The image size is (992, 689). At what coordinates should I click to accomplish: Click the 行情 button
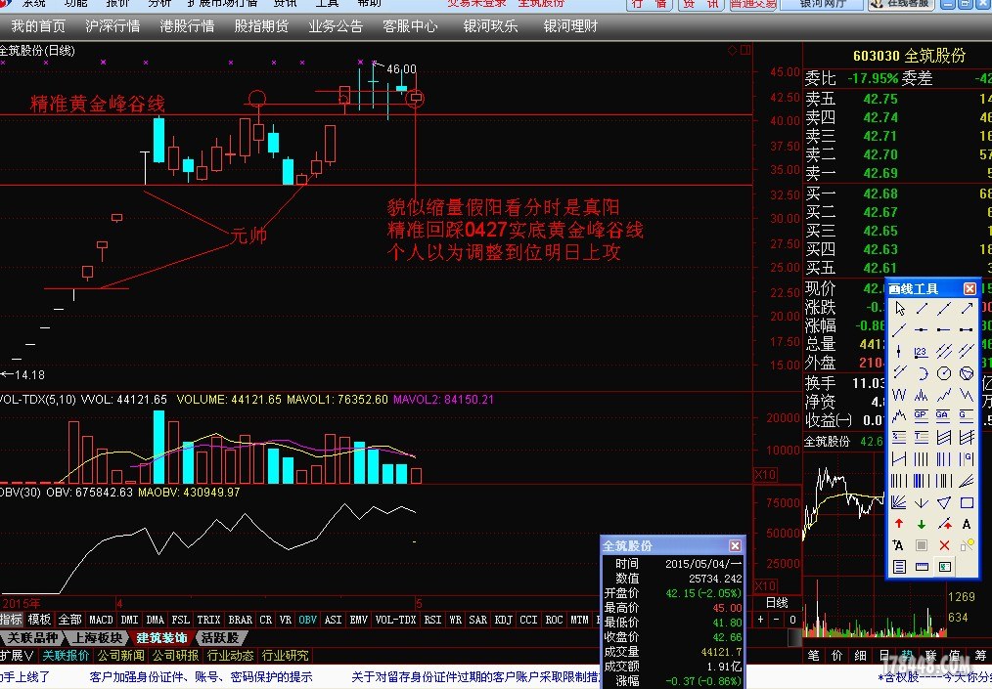(x=650, y=4)
